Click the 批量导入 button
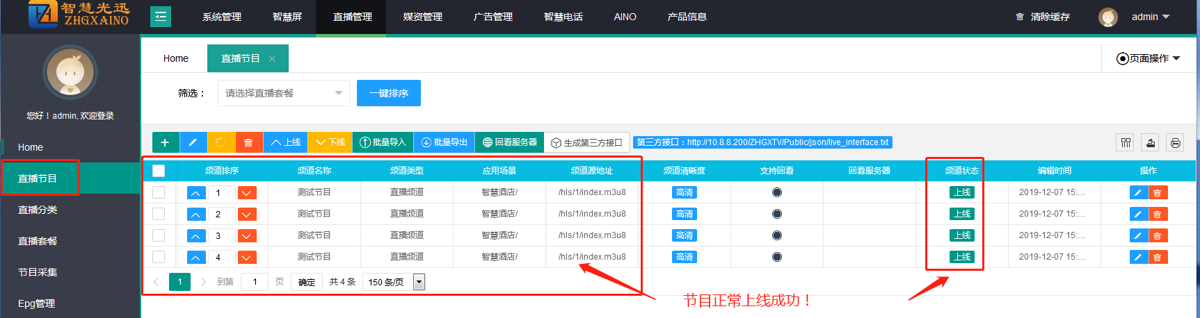1200x318 pixels. [383, 142]
